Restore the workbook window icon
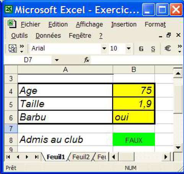This screenshot has height=174, width=184. (x=169, y=35)
